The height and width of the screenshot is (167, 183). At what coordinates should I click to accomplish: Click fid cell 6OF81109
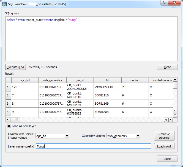(108, 104)
